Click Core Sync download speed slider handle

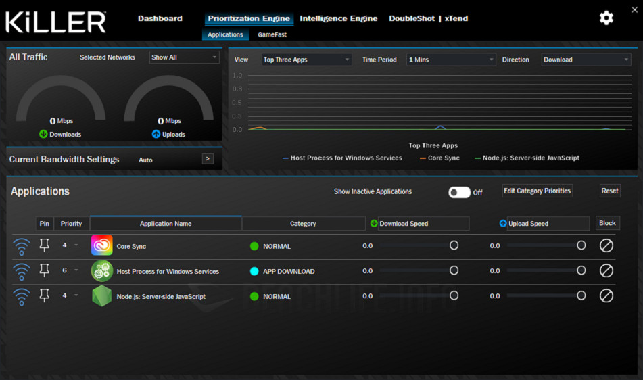[454, 245]
